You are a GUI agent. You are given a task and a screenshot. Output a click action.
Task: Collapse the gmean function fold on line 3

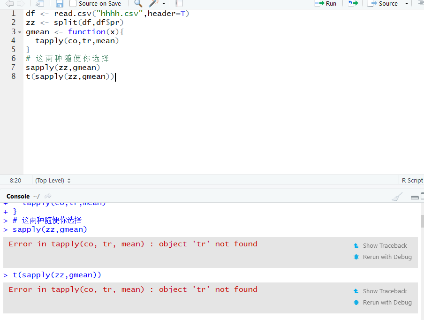pyautogui.click(x=20, y=32)
